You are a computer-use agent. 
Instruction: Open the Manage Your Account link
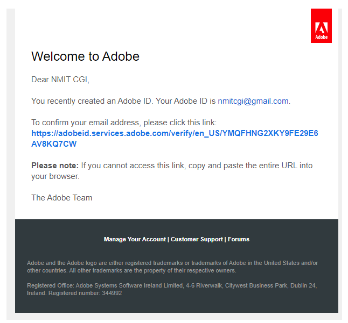coord(135,239)
